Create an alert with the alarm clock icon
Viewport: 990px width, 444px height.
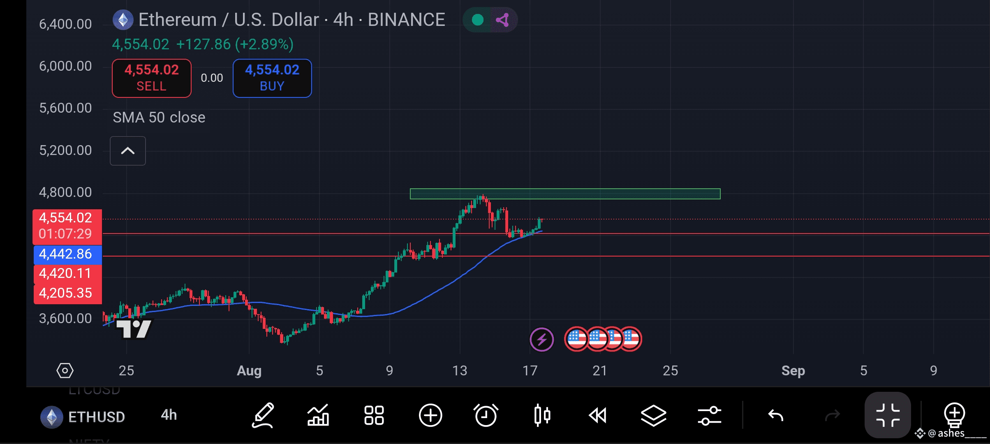pos(486,415)
